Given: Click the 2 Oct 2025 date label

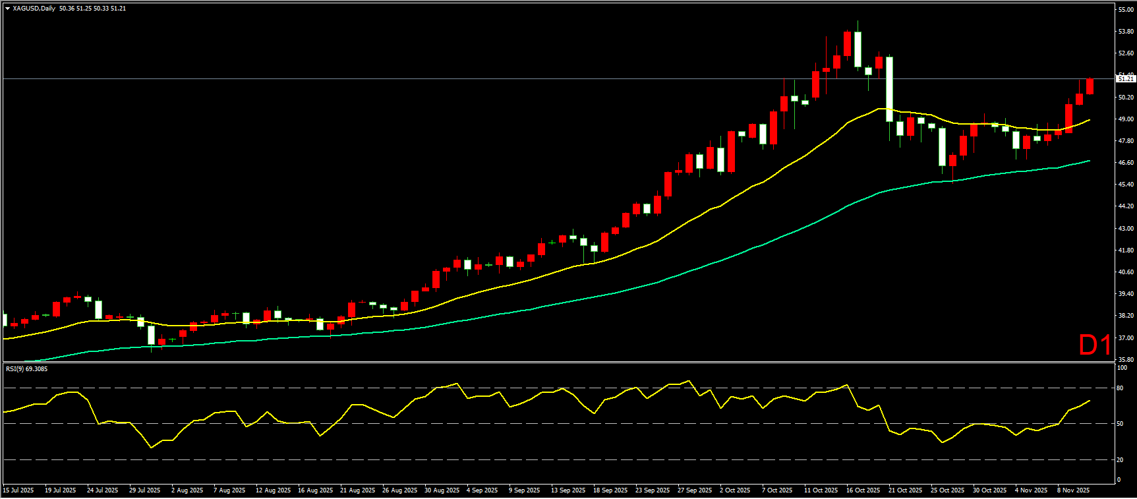Looking at the screenshot, I should tap(735, 490).
